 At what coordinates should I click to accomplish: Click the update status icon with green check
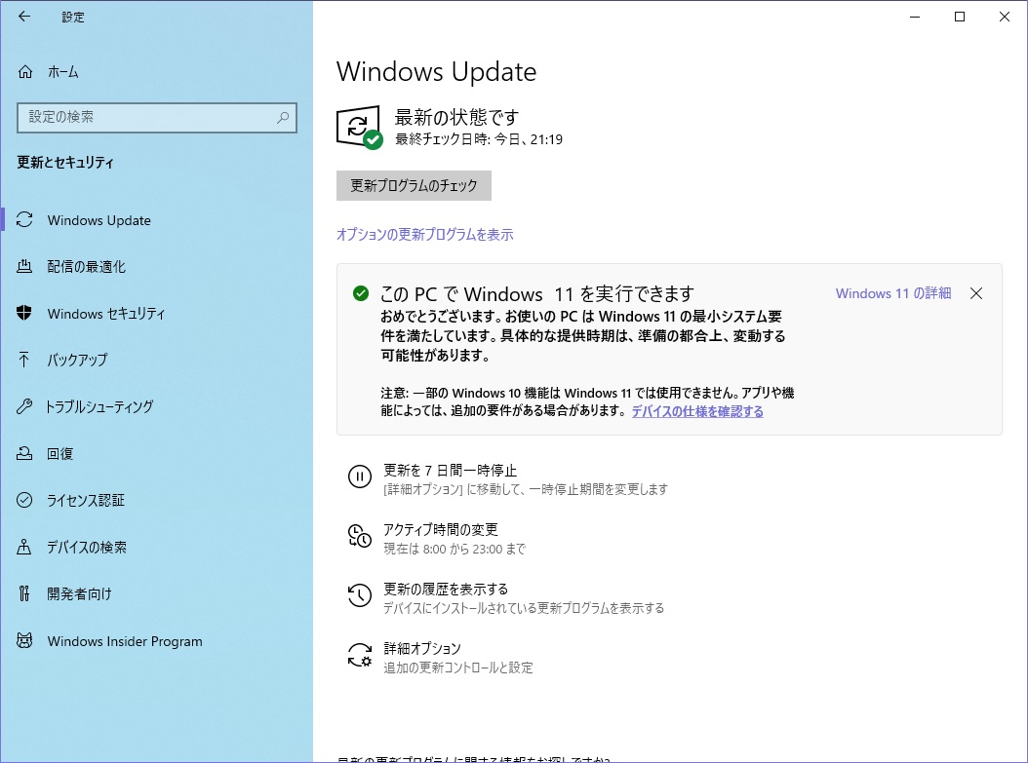coord(359,127)
